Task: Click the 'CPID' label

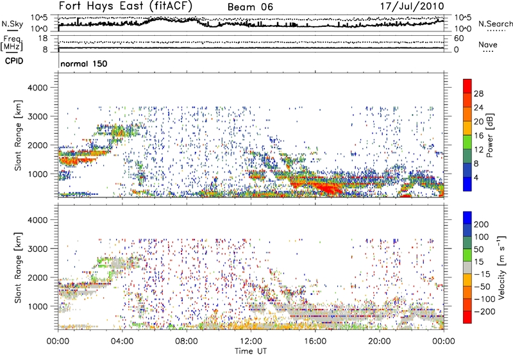Action: [x=14, y=61]
